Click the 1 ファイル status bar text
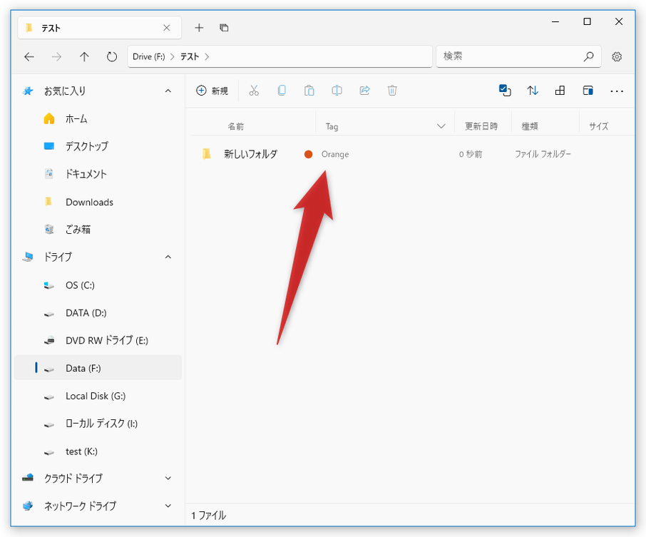 pyautogui.click(x=208, y=515)
